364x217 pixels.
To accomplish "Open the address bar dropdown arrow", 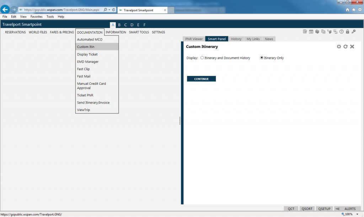I will pyautogui.click(x=109, y=10).
